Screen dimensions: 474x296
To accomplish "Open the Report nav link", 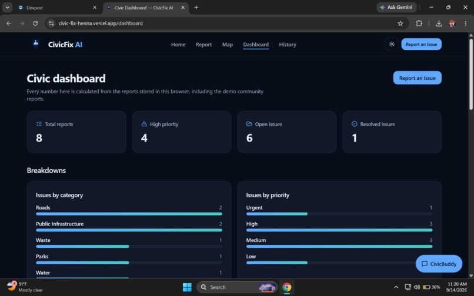I will tap(203, 45).
